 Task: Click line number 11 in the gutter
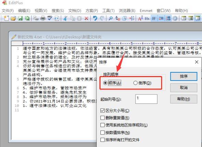(x=17, y=110)
